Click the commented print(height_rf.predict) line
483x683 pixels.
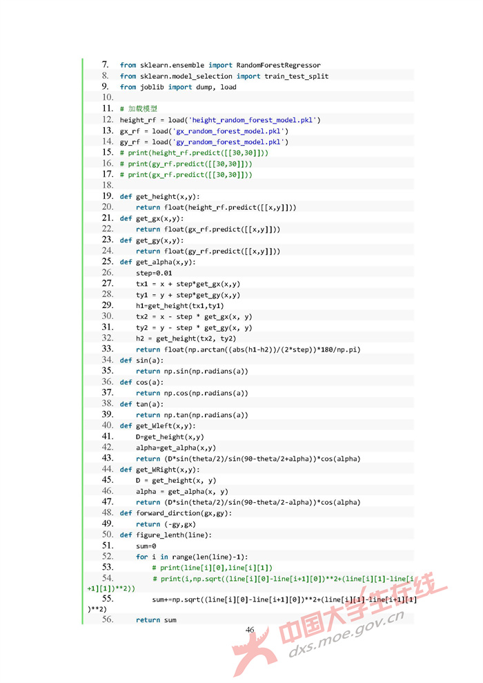(193, 153)
